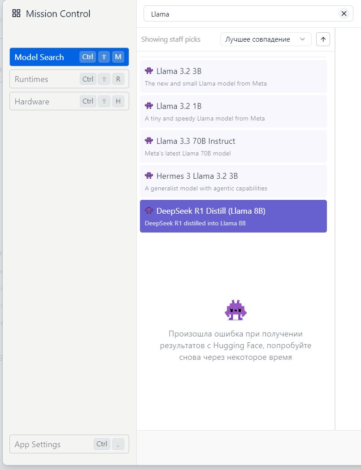Viewport: 361px width, 470px height.
Task: Click the comma key badge on App Settings
Action: [x=118, y=444]
